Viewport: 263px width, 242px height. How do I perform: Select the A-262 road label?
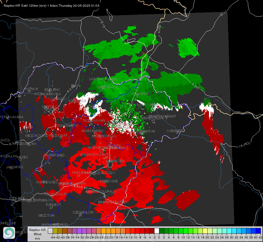(x=159, y=29)
